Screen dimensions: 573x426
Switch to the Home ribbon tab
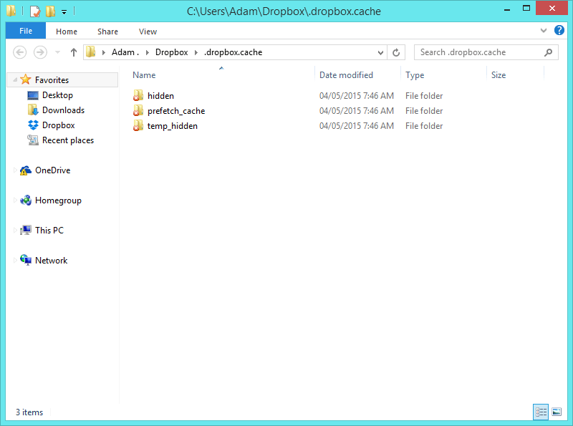pyautogui.click(x=67, y=32)
